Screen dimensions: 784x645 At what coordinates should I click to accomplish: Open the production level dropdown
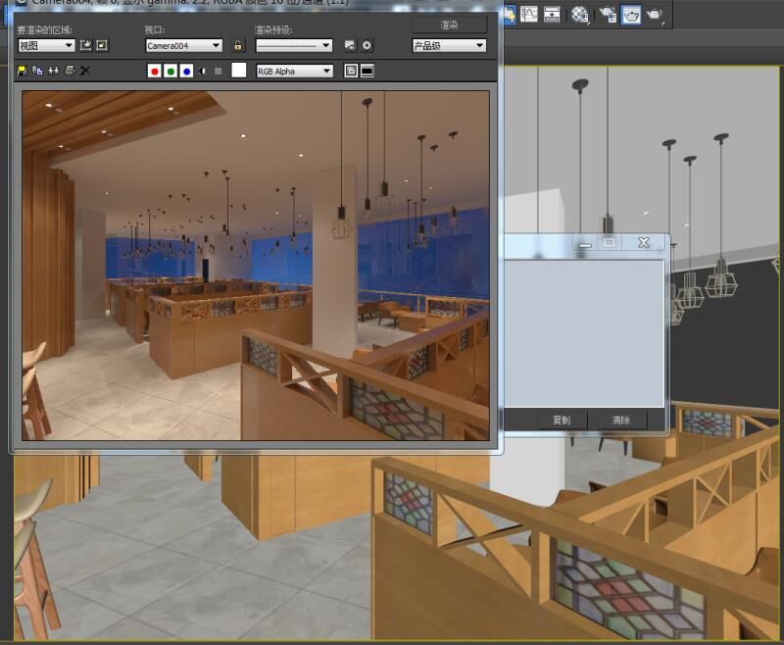449,45
